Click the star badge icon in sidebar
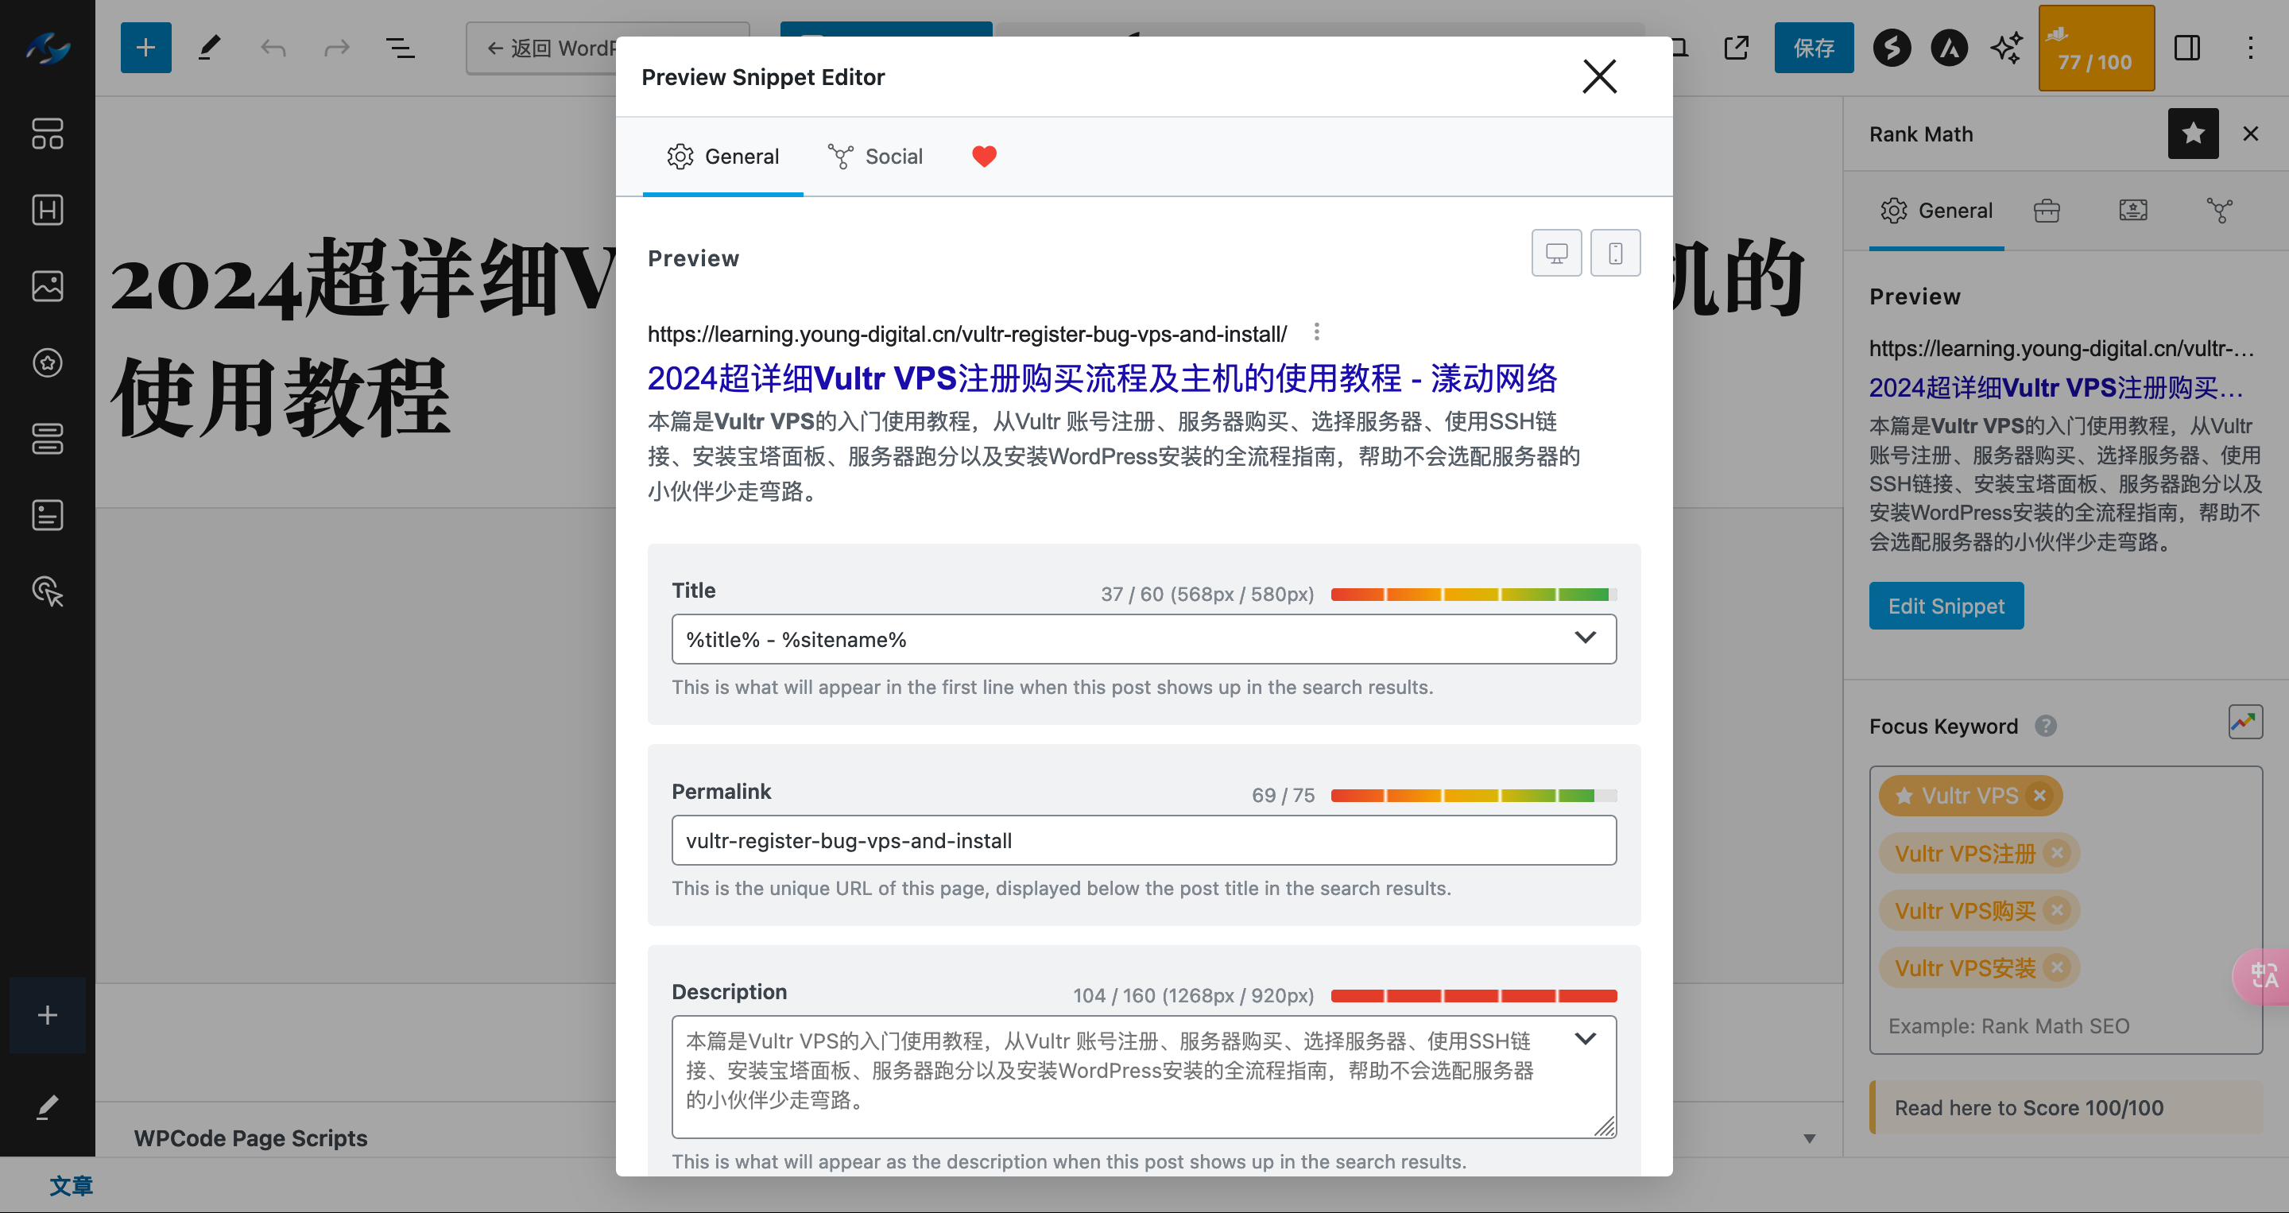 tap(47, 362)
